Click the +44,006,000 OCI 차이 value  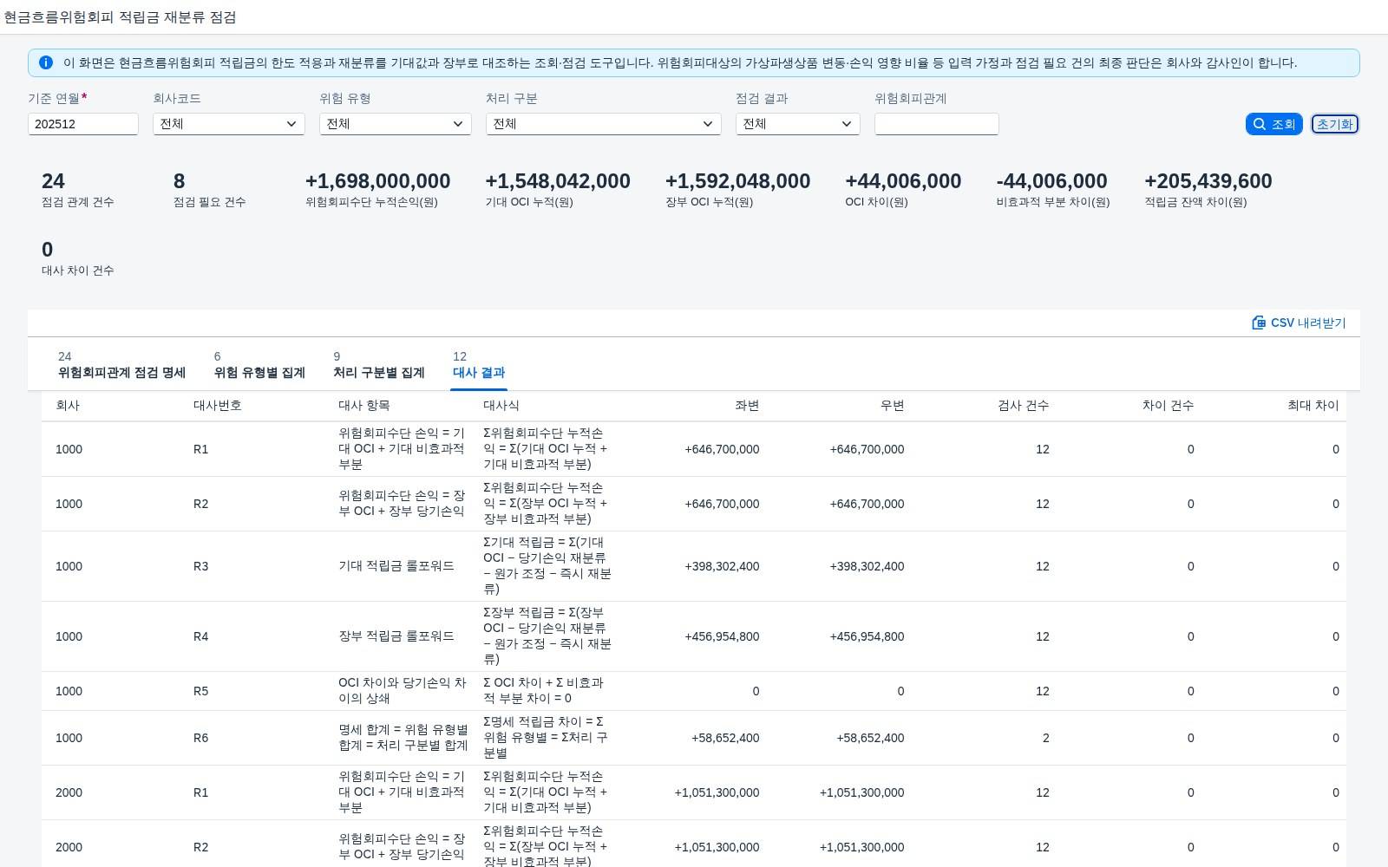(903, 181)
